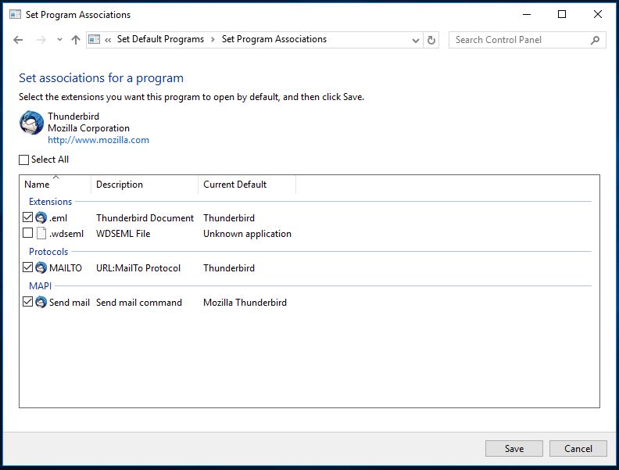Sort by the Current Default column header
619x470 pixels.
pos(247,185)
